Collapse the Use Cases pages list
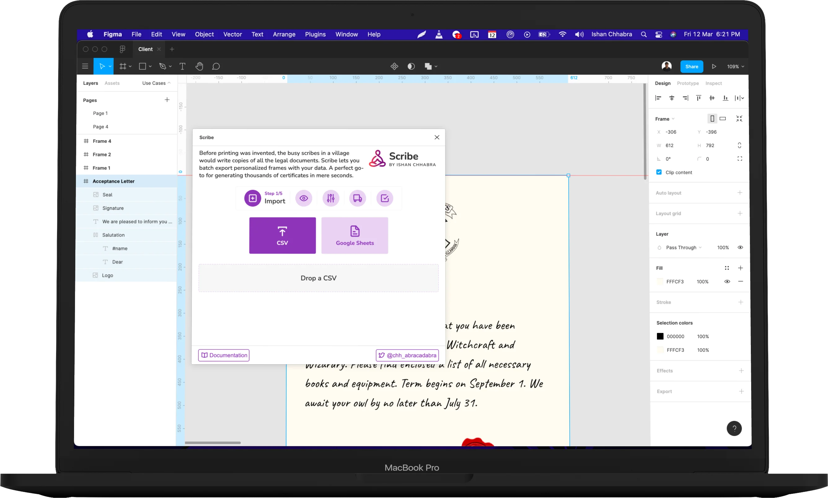This screenshot has height=498, width=828. 156,83
